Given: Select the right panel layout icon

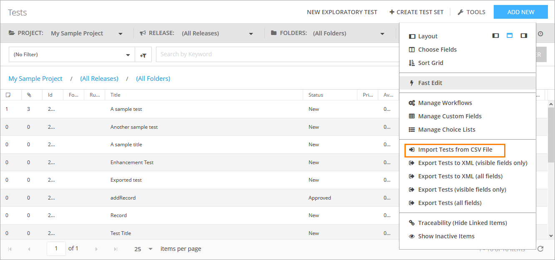Looking at the screenshot, I should pyautogui.click(x=523, y=36).
